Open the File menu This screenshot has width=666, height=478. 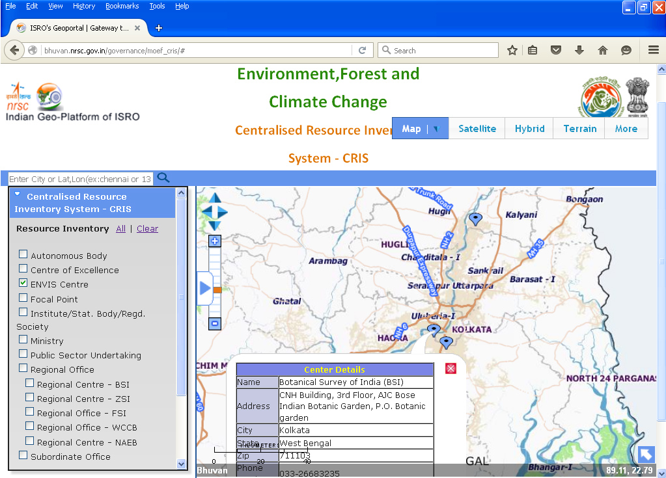point(10,6)
